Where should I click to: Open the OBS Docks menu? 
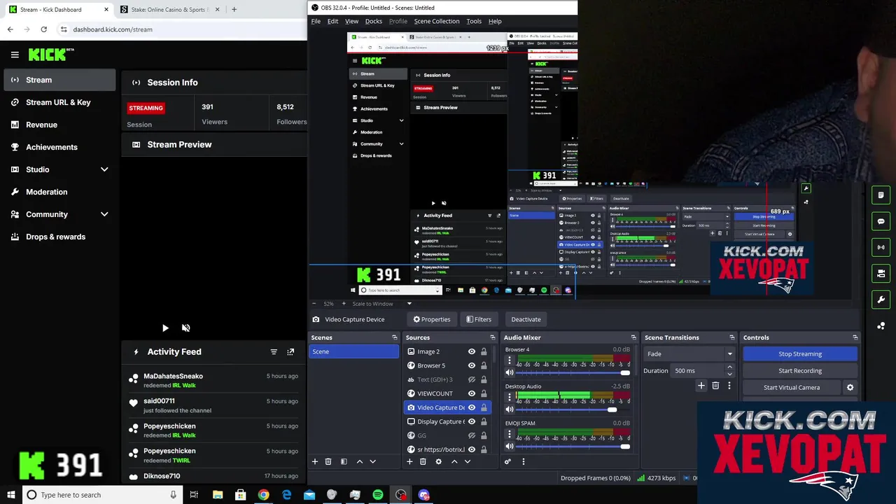[x=374, y=21]
